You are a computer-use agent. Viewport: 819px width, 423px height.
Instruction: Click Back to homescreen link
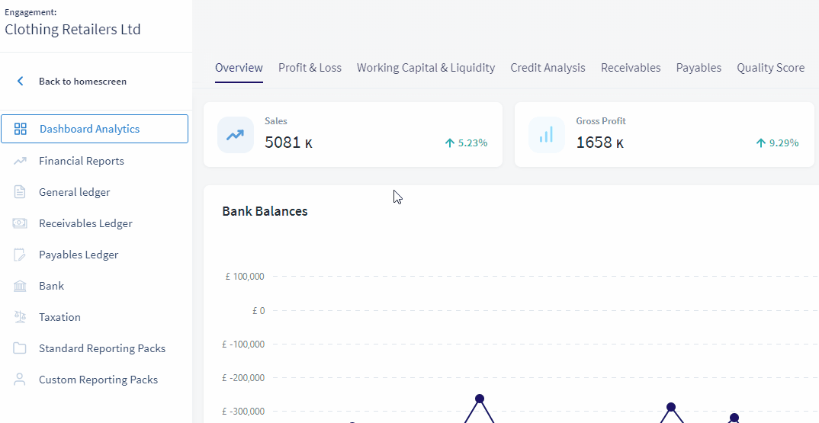coord(82,81)
